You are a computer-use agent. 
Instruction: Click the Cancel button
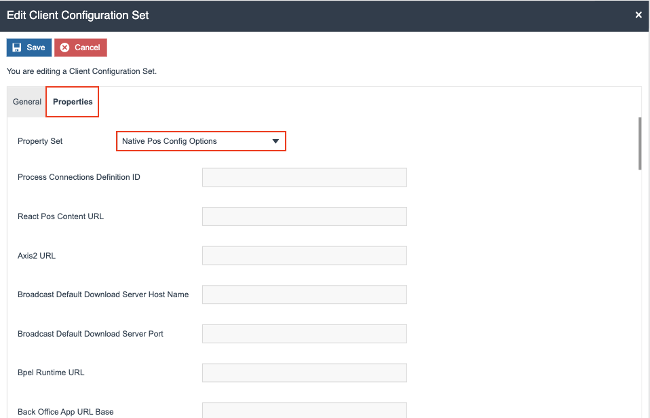[80, 47]
